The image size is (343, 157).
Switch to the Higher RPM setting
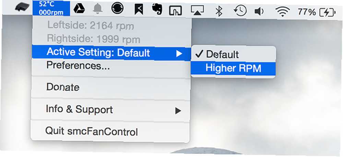click(x=233, y=68)
